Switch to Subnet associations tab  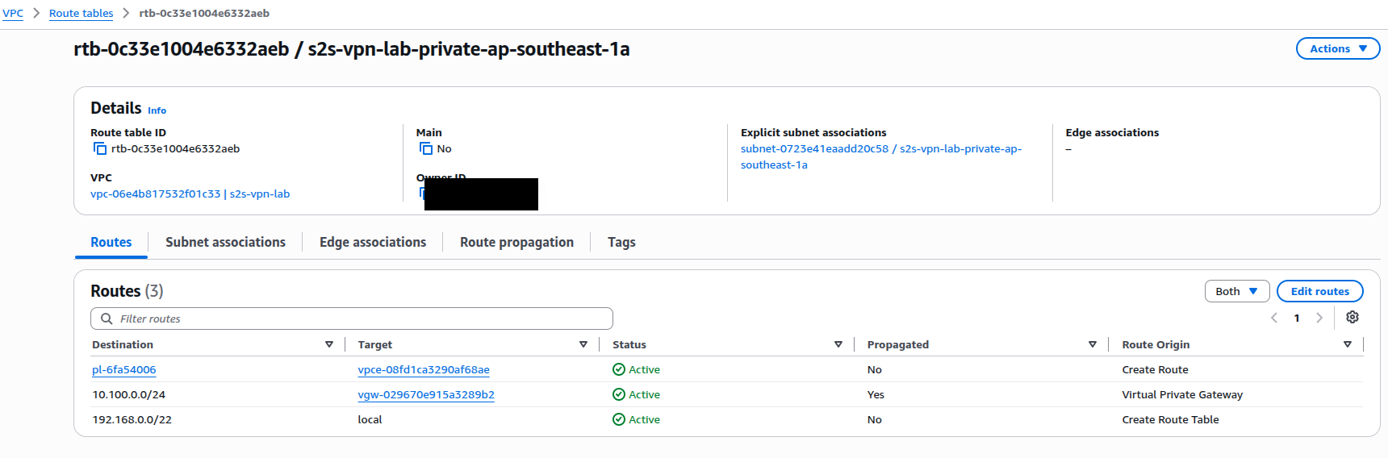(x=225, y=242)
